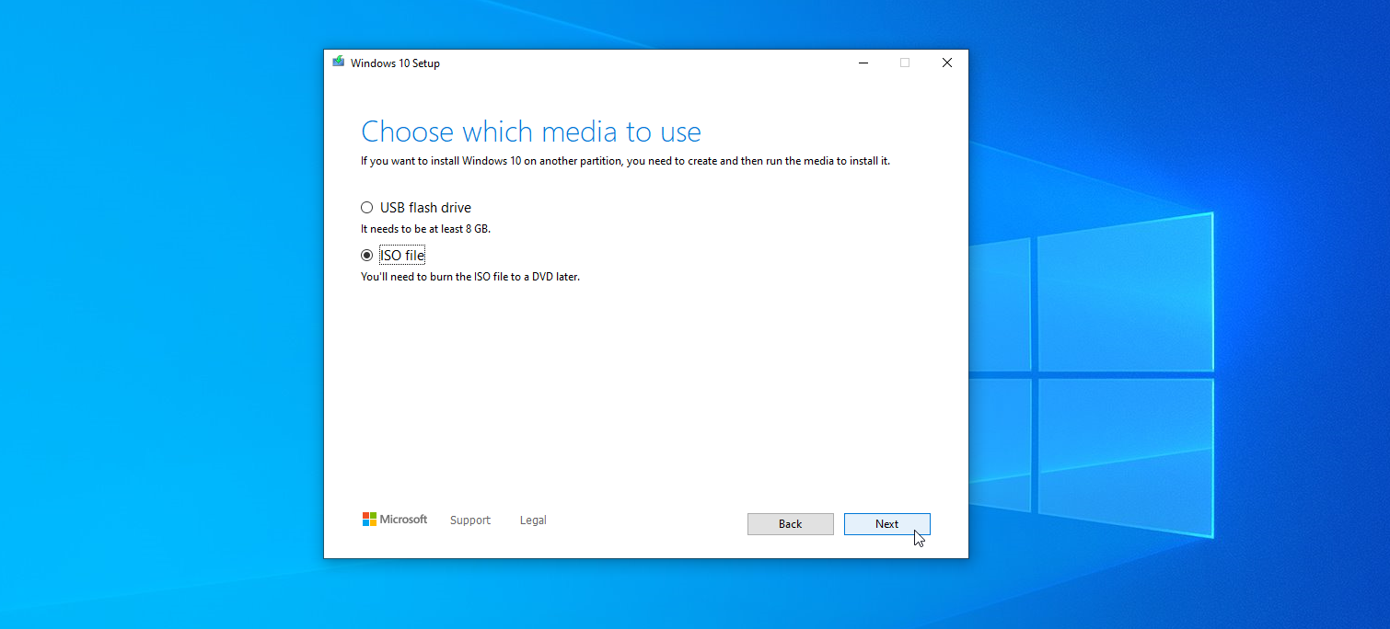Click the "Windows 10 Setup" title bar text
This screenshot has height=629, width=1390.
395,63
